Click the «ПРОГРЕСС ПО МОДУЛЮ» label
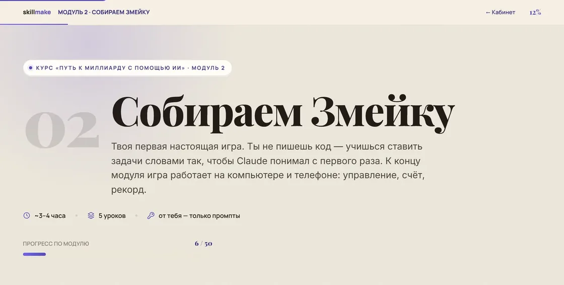Viewport: 564px width, 285px height. tap(56, 244)
